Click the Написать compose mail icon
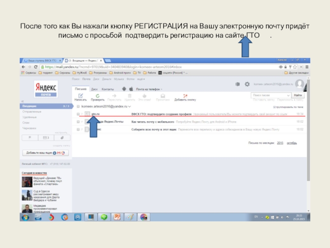 coord(80,96)
